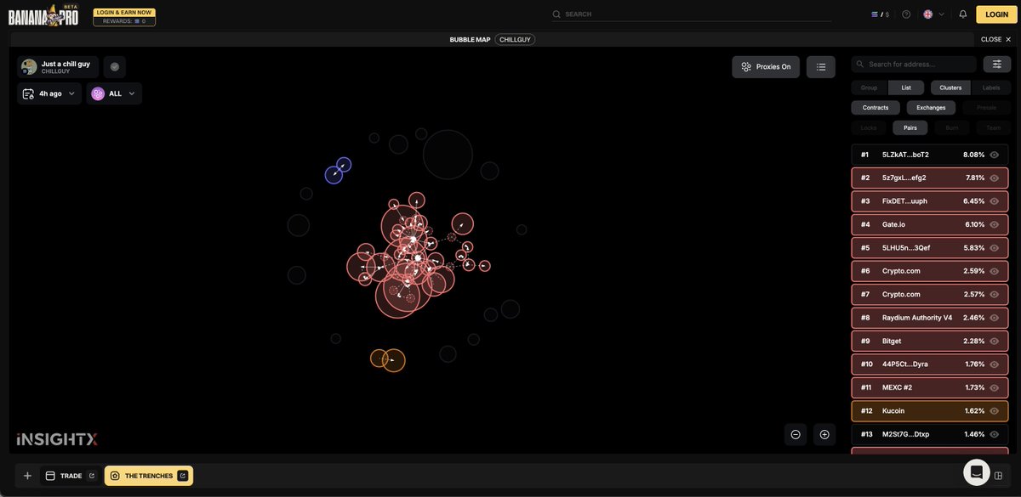Image resolution: width=1021 pixels, height=497 pixels.
Task: Click the LOGIN & EARN NOW rewards banner
Action: 124,16
